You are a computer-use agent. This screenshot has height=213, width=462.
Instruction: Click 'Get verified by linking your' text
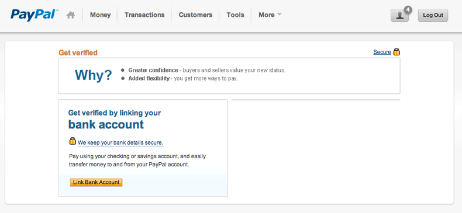coord(114,113)
